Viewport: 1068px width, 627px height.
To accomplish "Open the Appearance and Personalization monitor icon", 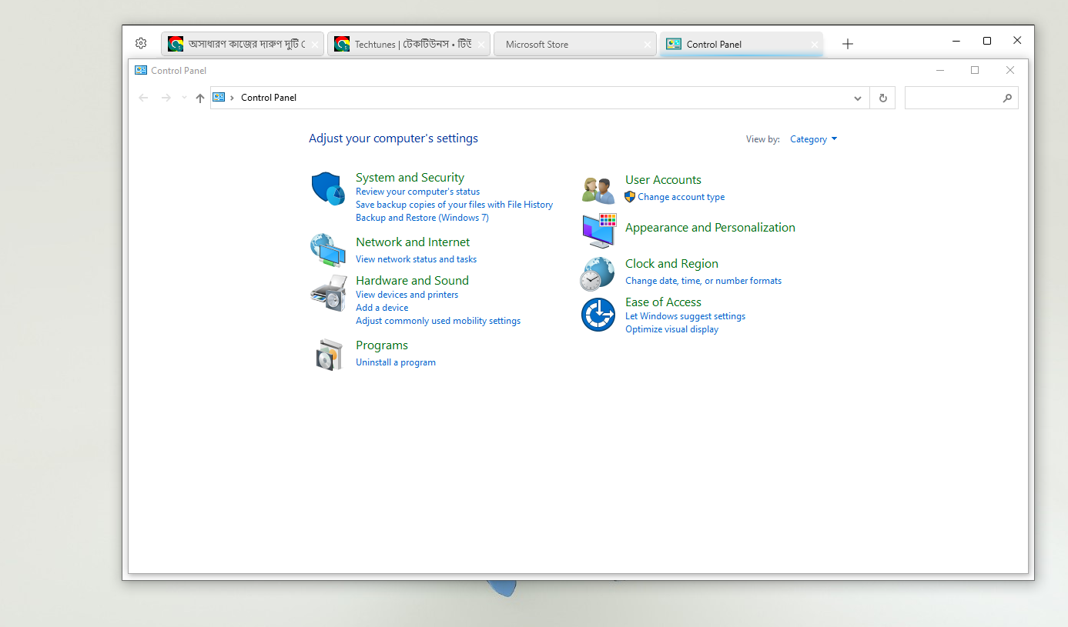I will tap(598, 231).
